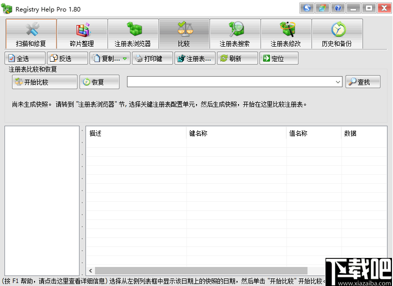The image size is (393, 286).
Task: Close the Registry Help Pro window
Action: coord(384,8)
